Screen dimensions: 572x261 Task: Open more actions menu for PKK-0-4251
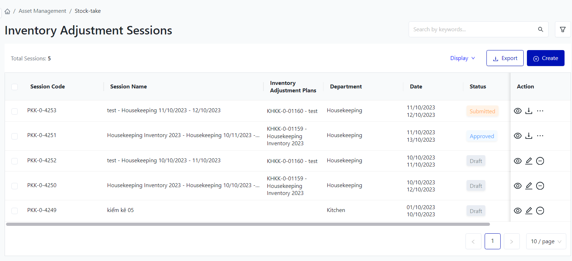click(x=540, y=136)
